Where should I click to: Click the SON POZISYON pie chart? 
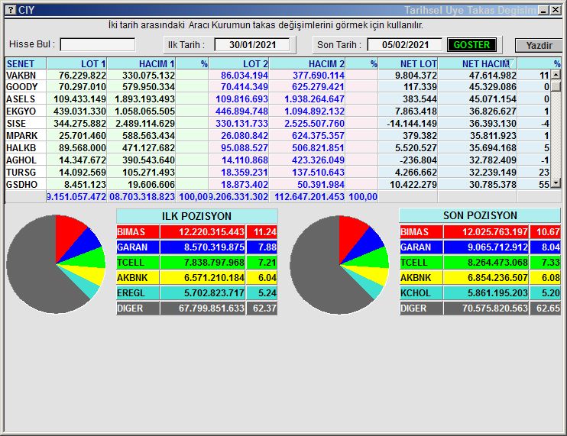(x=339, y=265)
